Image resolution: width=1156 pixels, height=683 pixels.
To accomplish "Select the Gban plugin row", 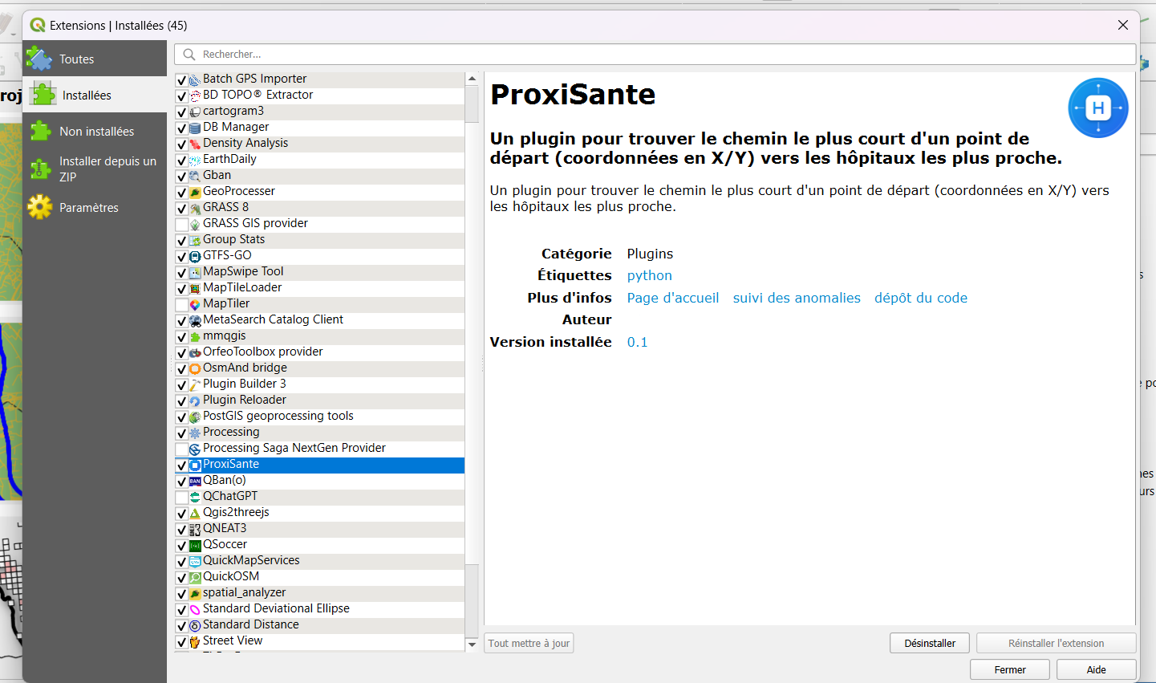I will pyautogui.click(x=319, y=175).
